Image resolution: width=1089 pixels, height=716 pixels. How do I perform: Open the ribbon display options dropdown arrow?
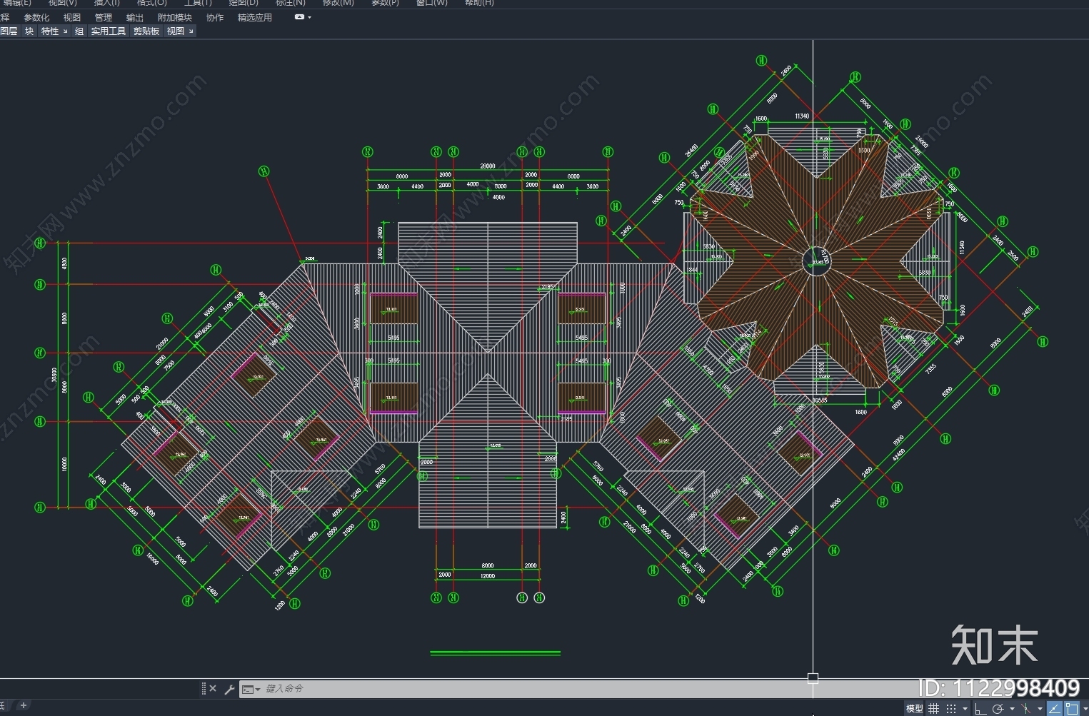click(x=309, y=17)
